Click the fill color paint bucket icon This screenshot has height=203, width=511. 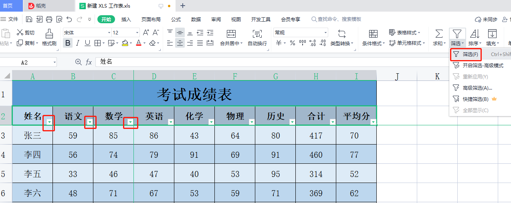coord(125,43)
